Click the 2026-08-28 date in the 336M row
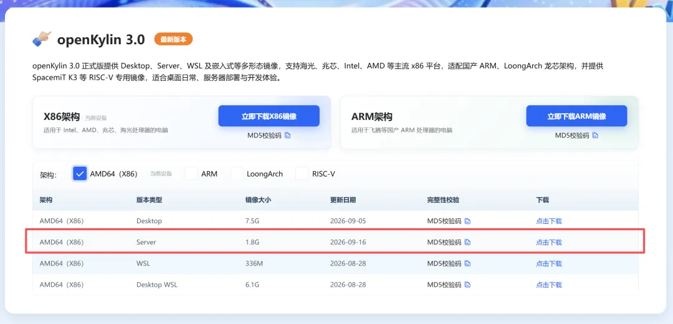The image size is (673, 324). click(348, 263)
